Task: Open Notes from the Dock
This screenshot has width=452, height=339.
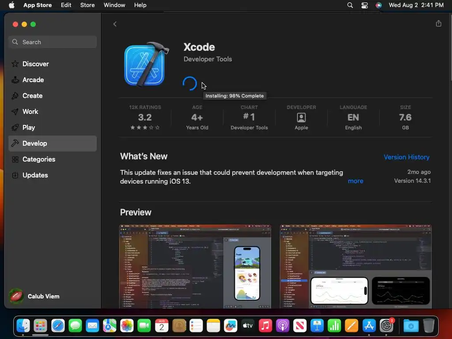Action: 213,326
